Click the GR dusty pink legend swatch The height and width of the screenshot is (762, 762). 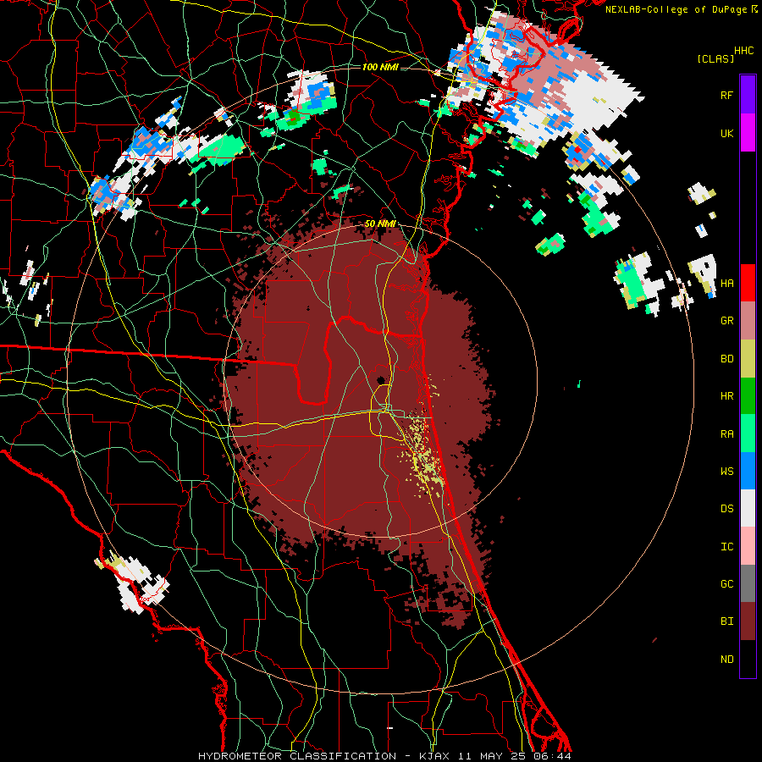pos(748,321)
